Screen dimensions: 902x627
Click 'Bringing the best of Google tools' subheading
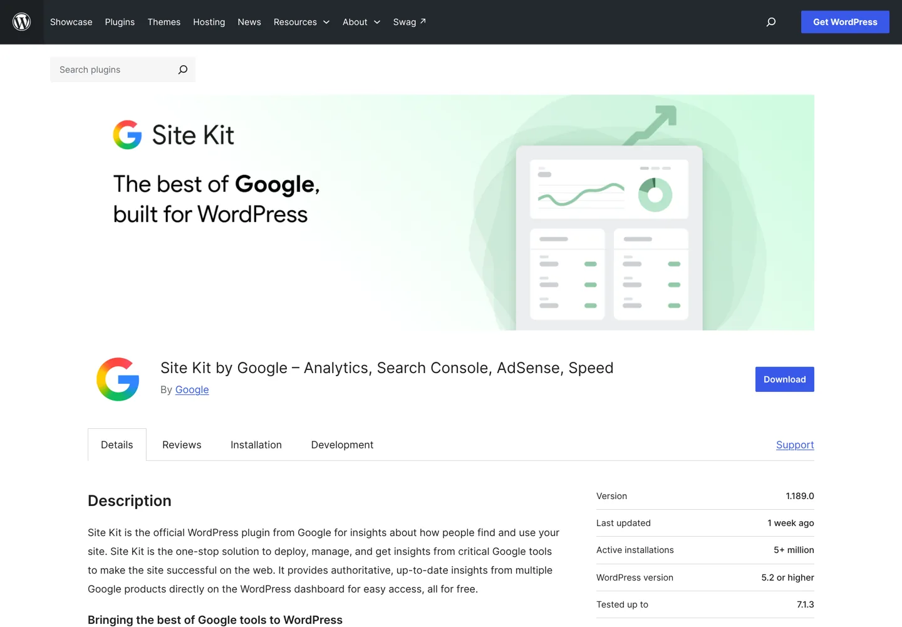[215, 619]
